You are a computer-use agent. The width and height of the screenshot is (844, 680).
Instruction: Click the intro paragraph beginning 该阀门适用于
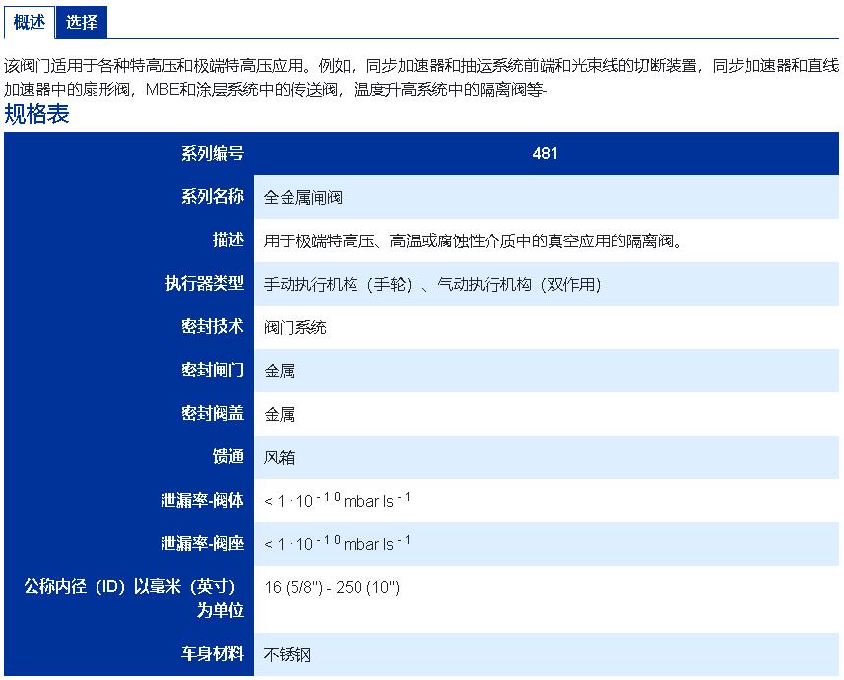pyautogui.click(x=422, y=77)
